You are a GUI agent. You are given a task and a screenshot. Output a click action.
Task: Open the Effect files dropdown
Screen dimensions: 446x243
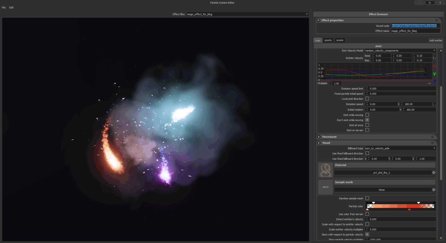306,14
